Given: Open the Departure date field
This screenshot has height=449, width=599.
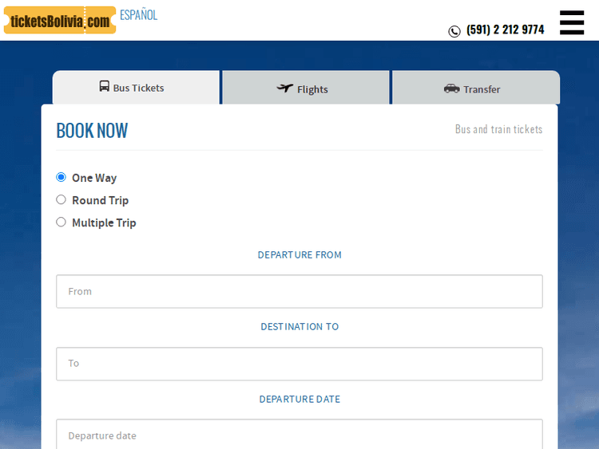Looking at the screenshot, I should [299, 434].
